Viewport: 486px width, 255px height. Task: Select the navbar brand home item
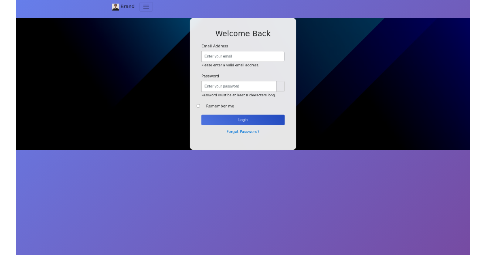click(x=123, y=6)
